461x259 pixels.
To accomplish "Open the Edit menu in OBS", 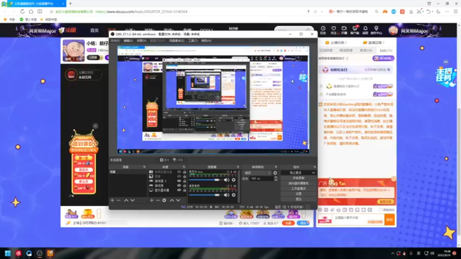I will click(x=128, y=41).
